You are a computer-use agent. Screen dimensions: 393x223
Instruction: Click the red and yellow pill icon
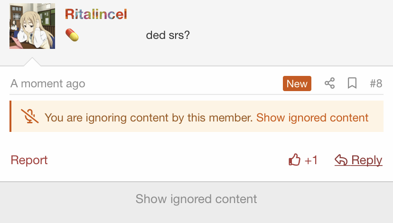(72, 35)
